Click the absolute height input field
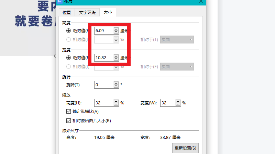The width and height of the screenshot is (275, 154). (104, 31)
